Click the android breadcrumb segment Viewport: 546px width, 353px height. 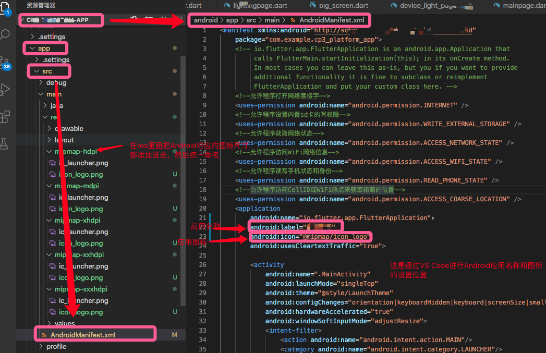[x=206, y=20]
